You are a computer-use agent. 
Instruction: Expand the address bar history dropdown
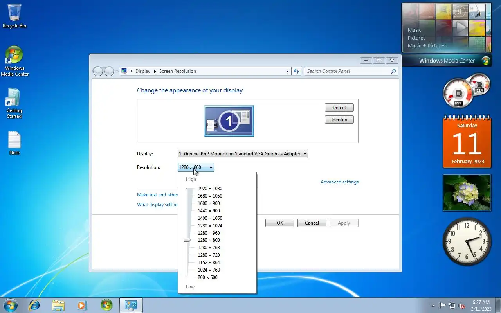click(287, 71)
